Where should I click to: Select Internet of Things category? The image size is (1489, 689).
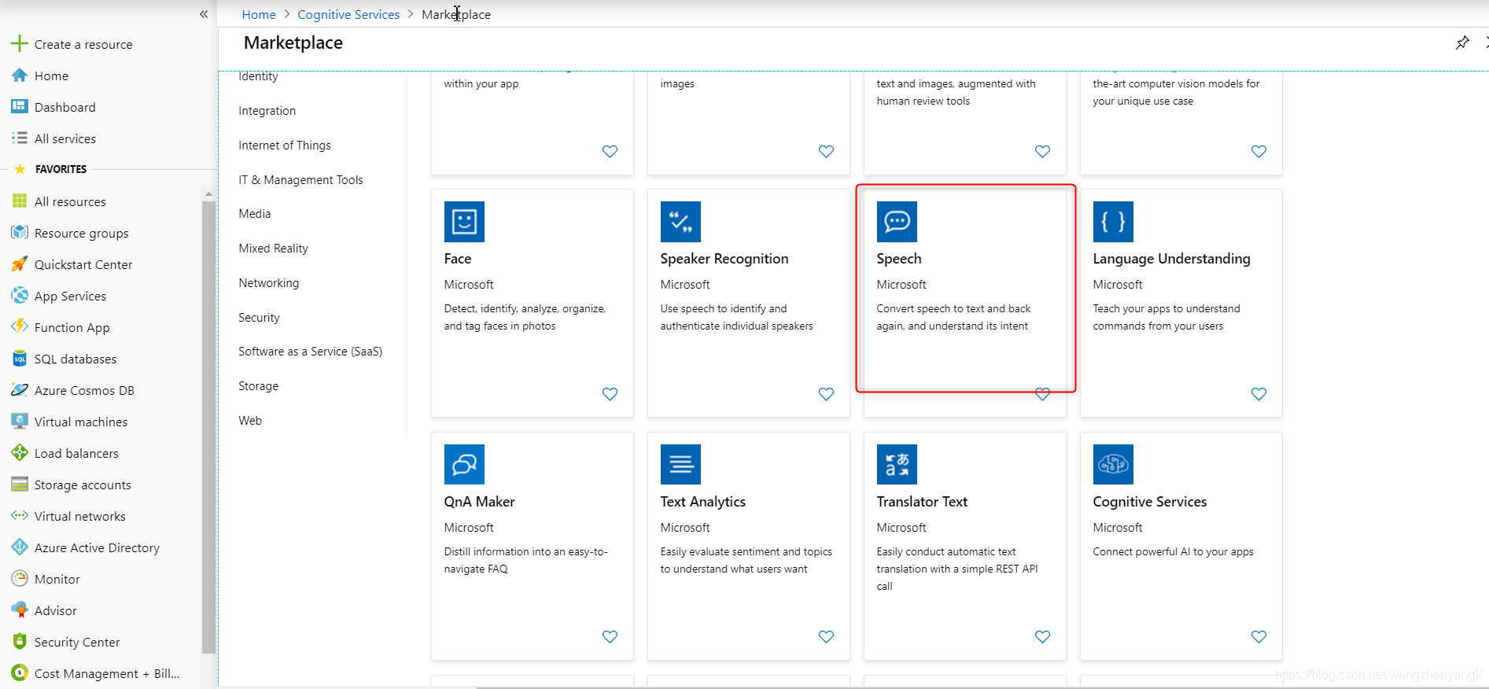[x=285, y=146]
